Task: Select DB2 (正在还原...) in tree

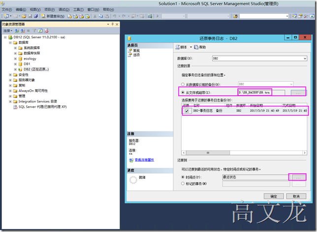Action: click(36, 69)
